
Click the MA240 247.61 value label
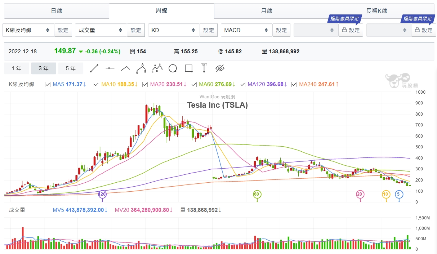(x=319, y=84)
